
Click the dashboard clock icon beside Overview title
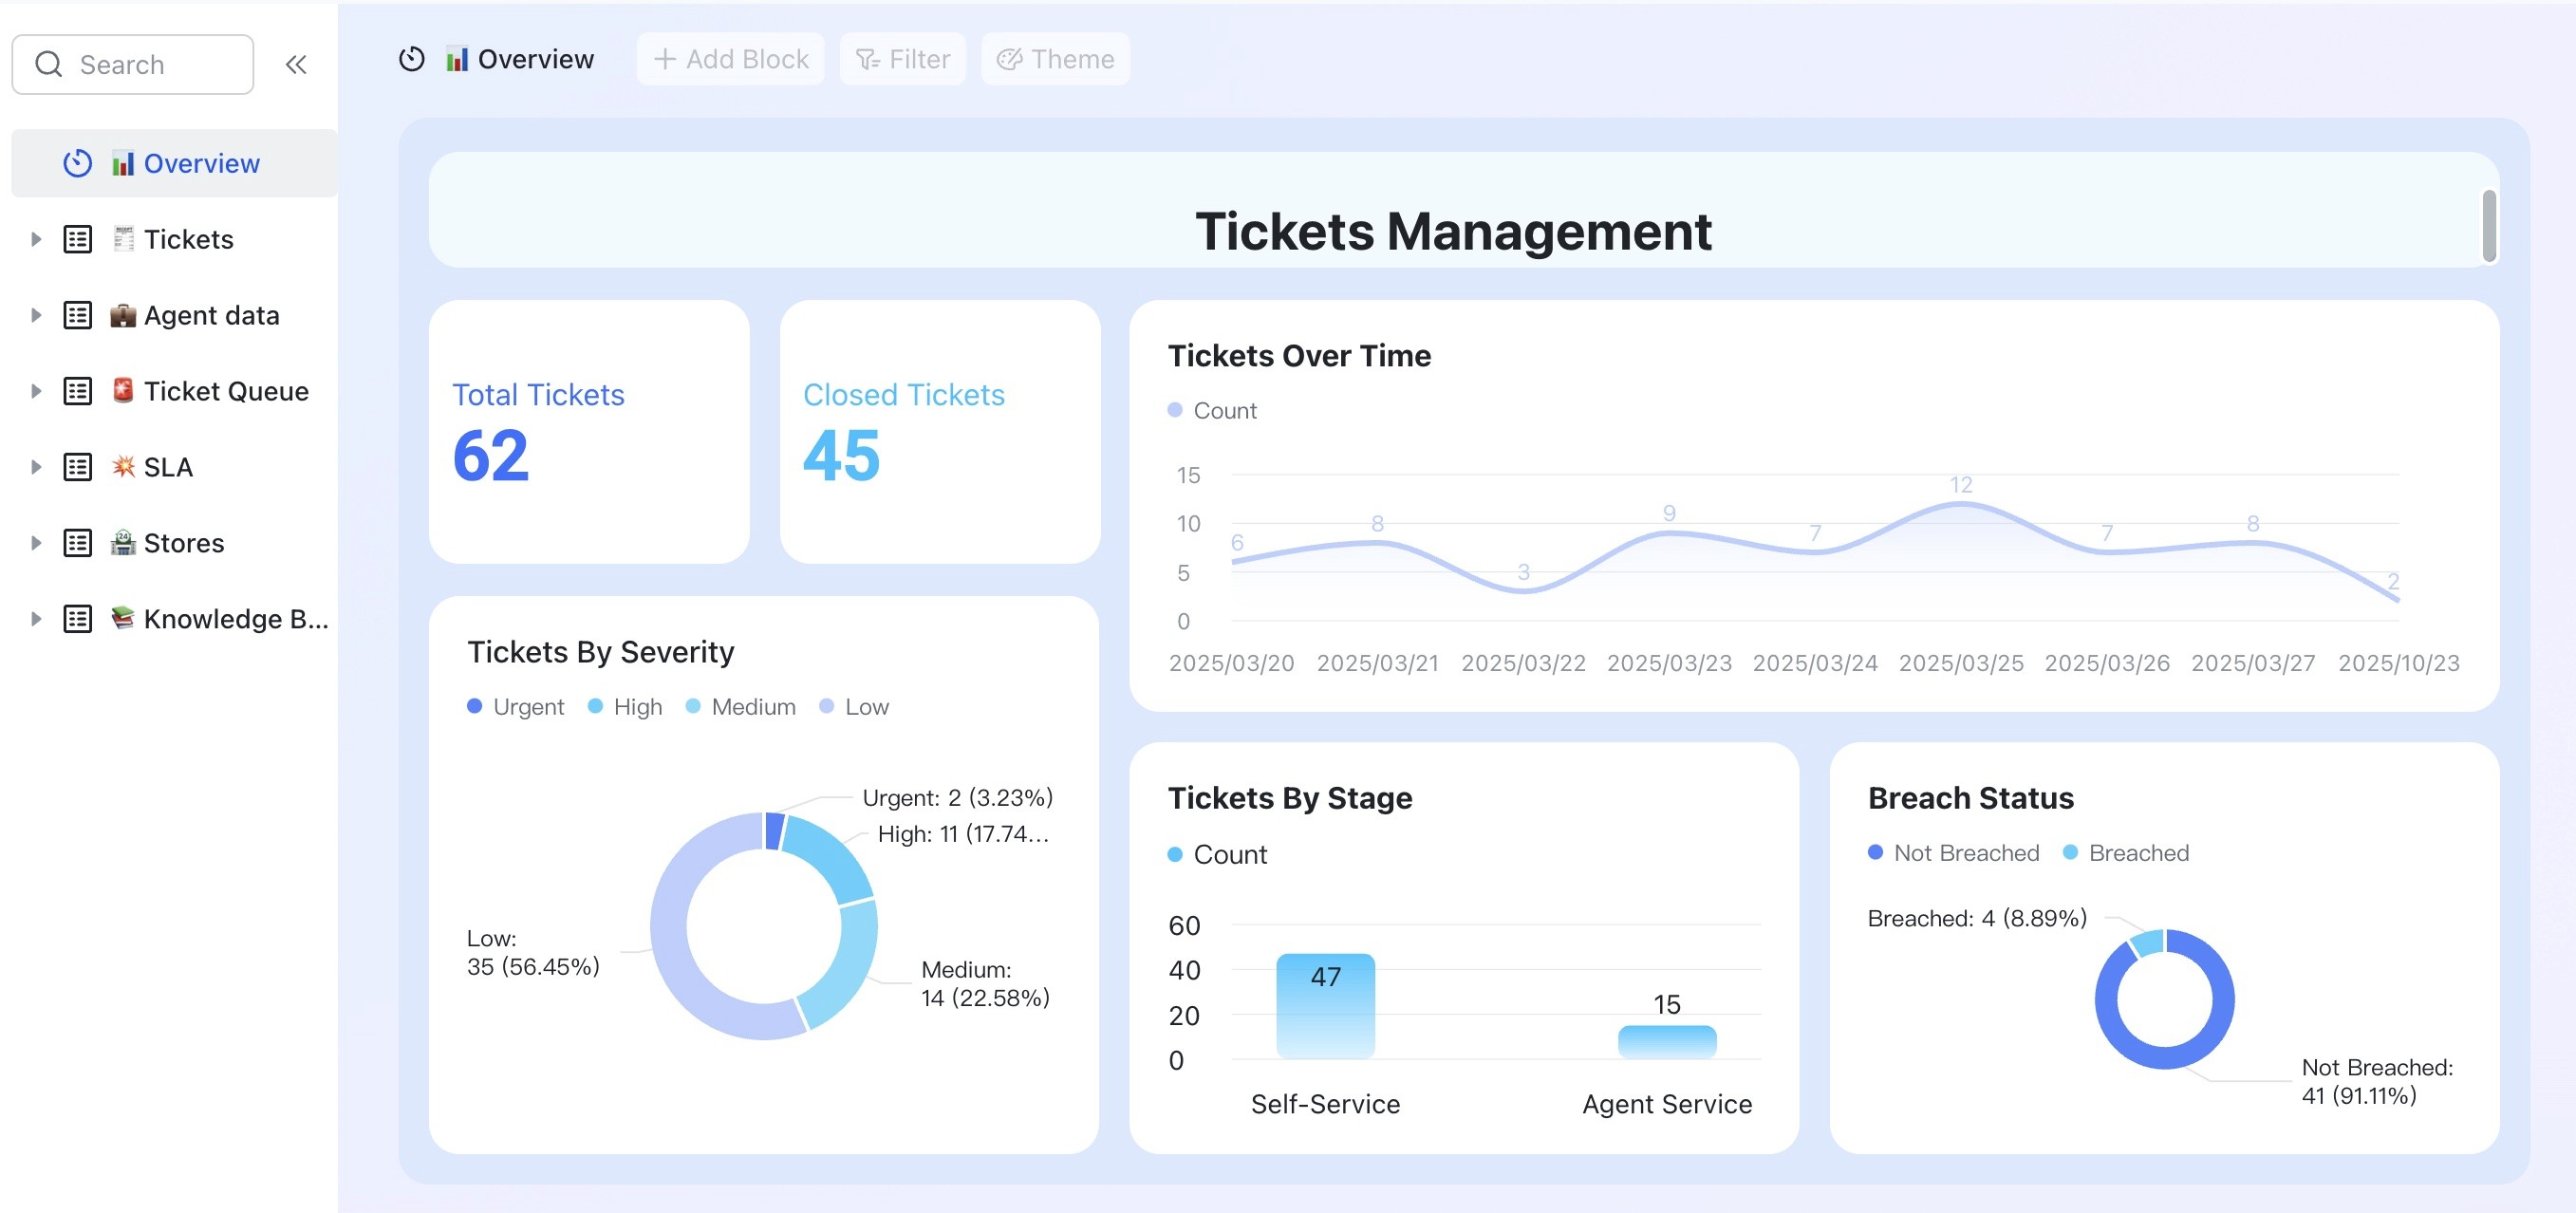(411, 59)
